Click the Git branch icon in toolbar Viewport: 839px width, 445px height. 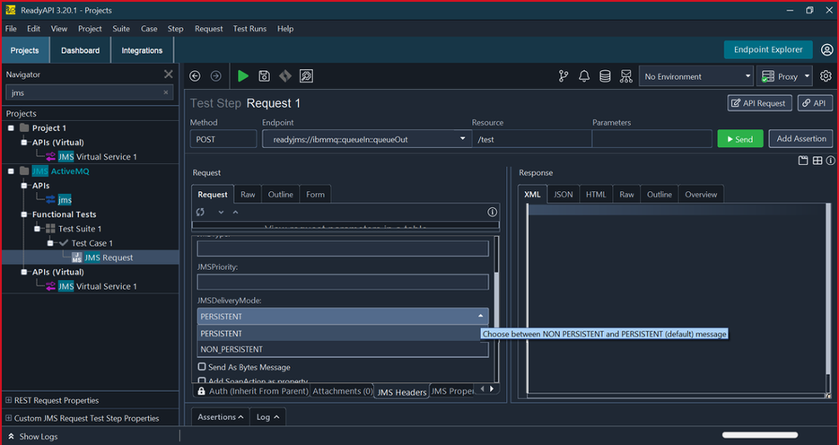(564, 76)
